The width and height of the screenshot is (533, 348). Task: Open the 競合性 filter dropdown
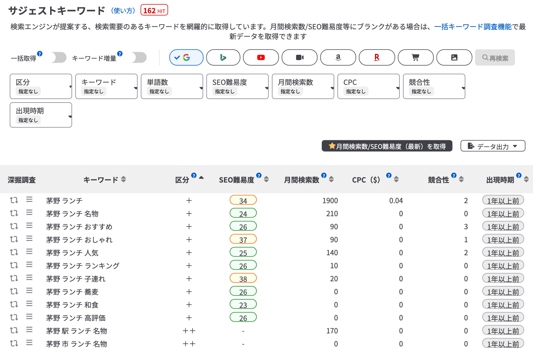pyautogui.click(x=434, y=87)
